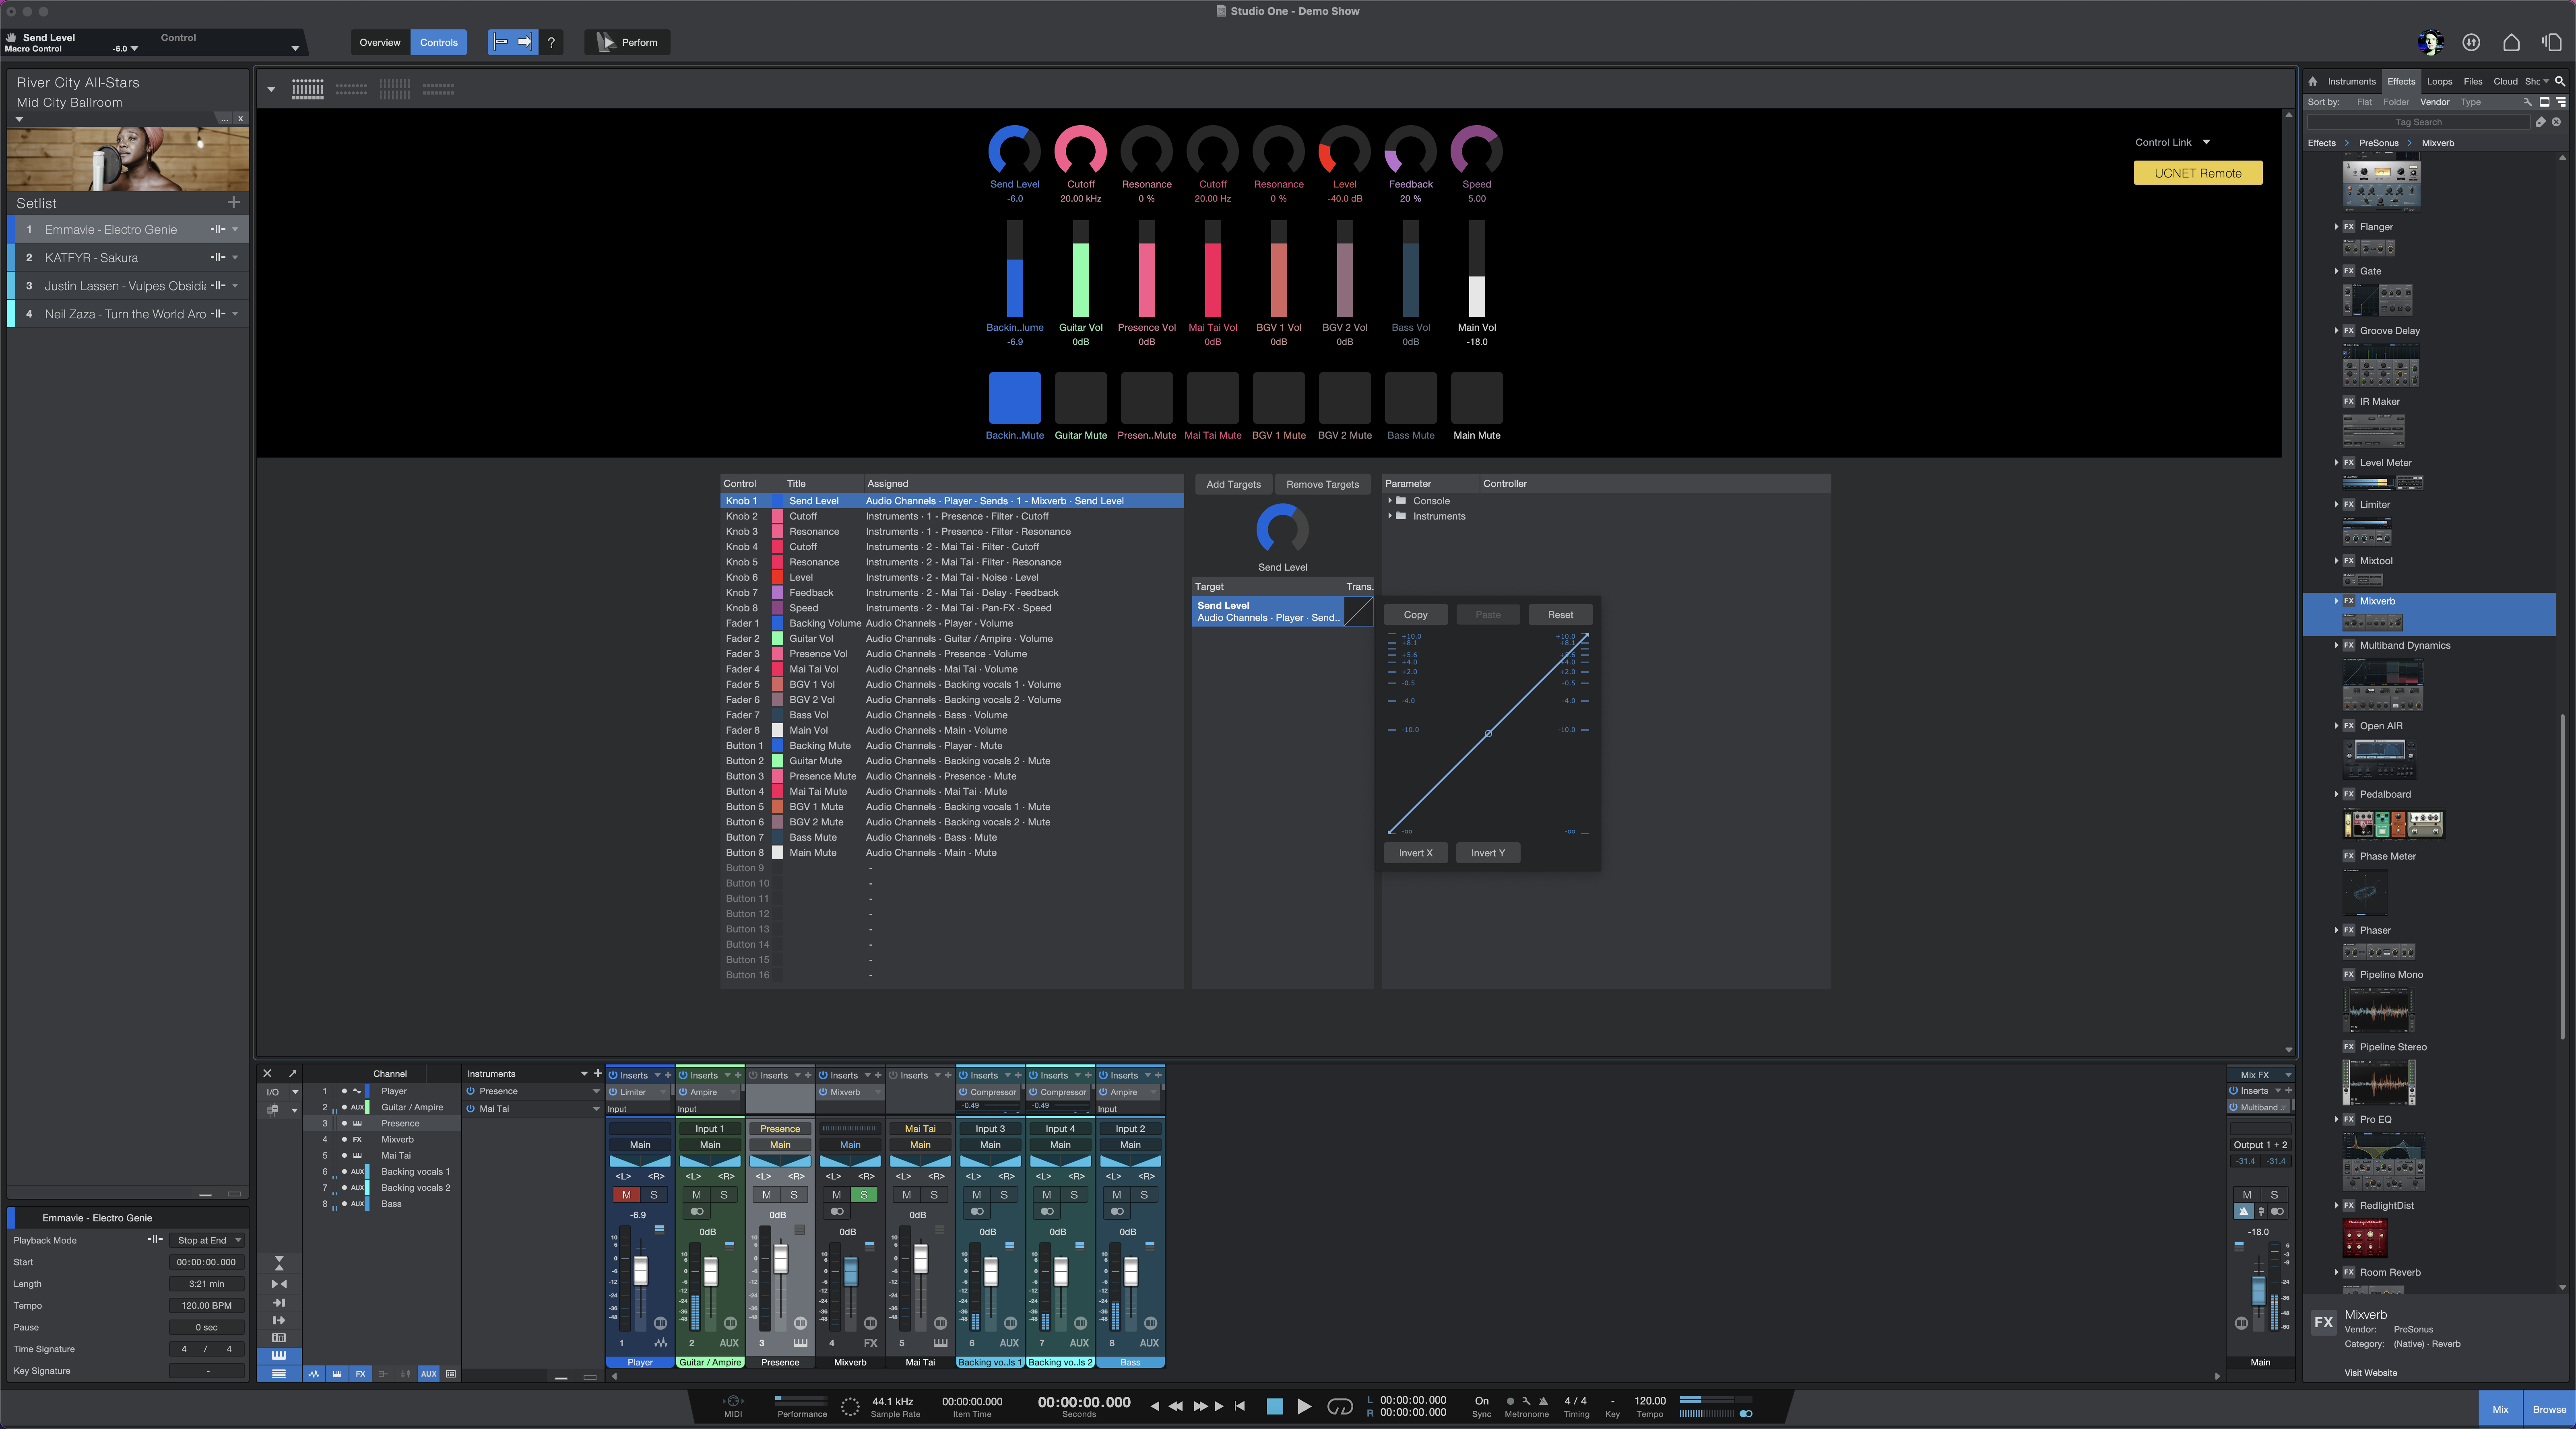
Task: Open dropdown next to Presence instrument
Action: pos(596,1091)
